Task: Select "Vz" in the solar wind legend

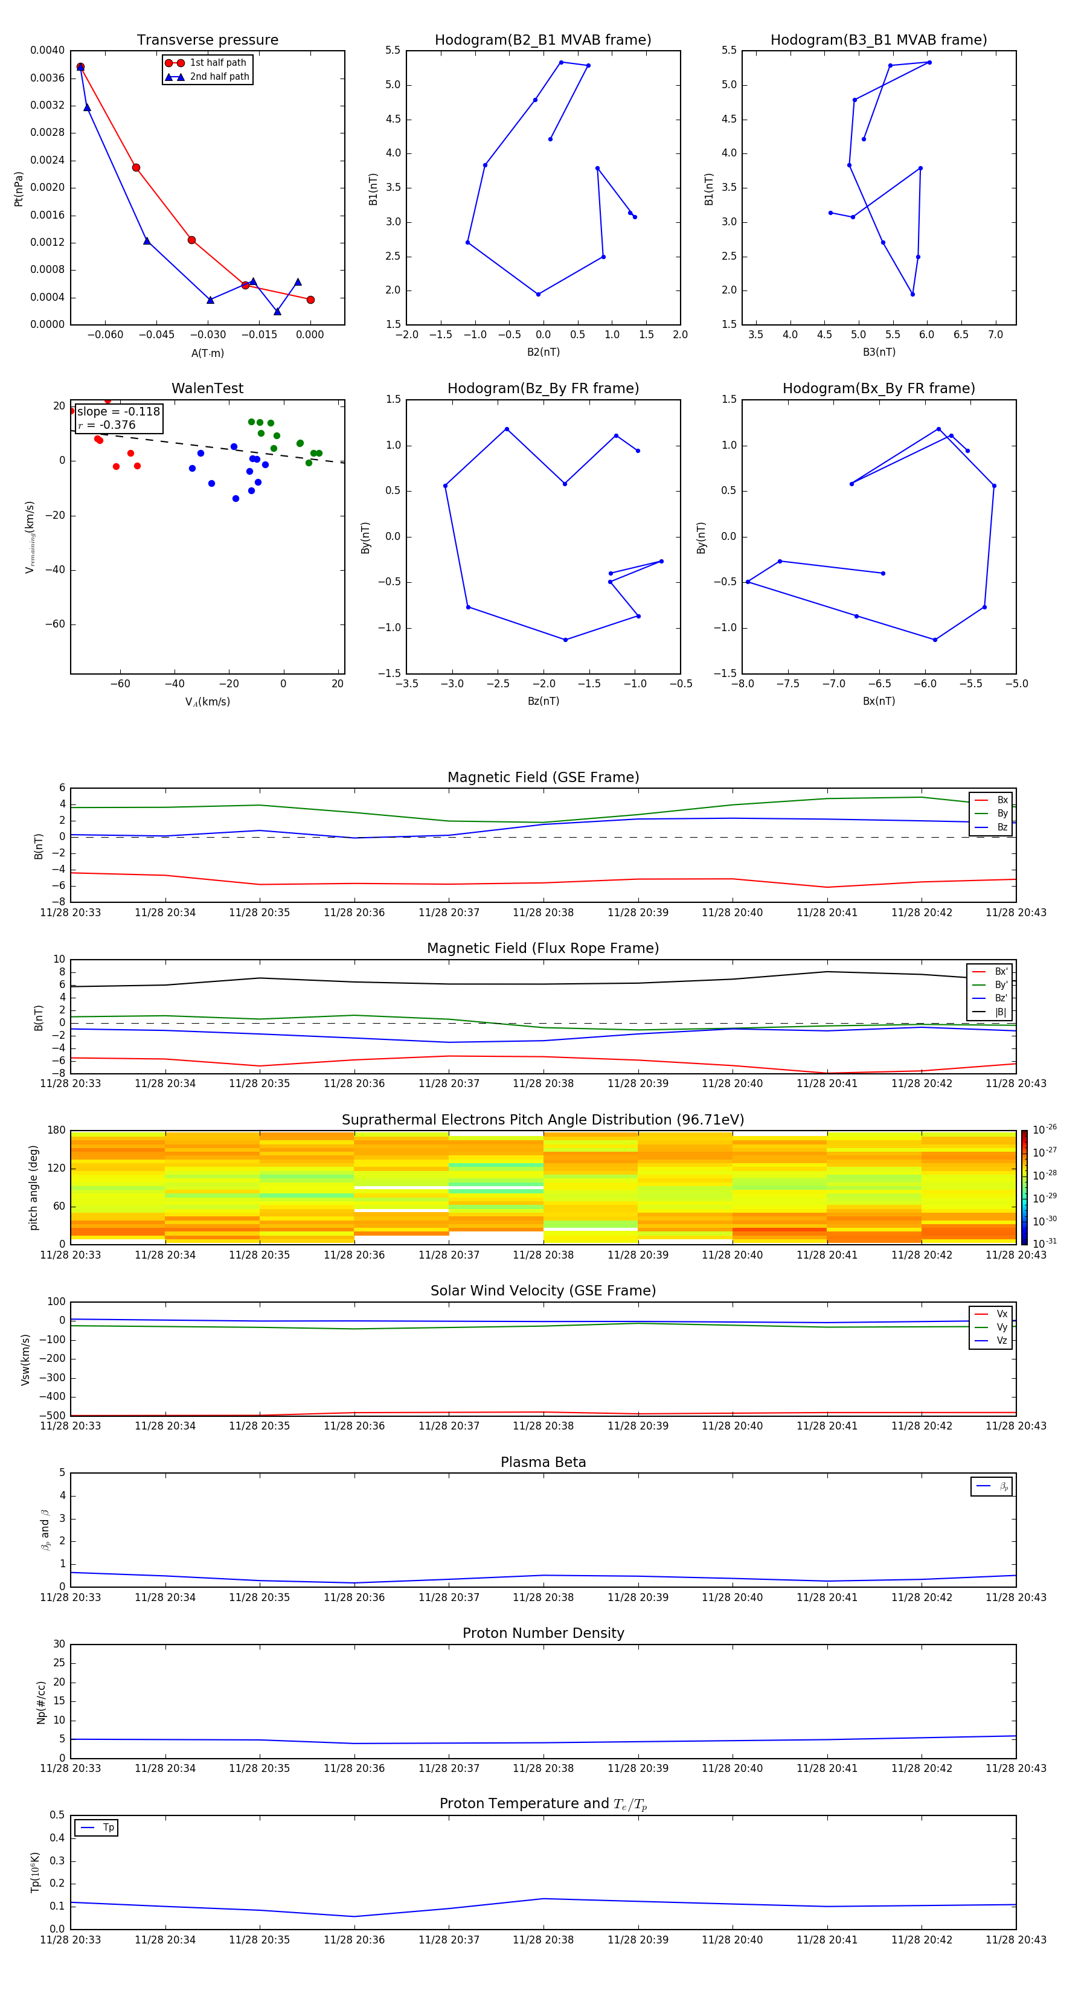Action: pos(1002,1341)
